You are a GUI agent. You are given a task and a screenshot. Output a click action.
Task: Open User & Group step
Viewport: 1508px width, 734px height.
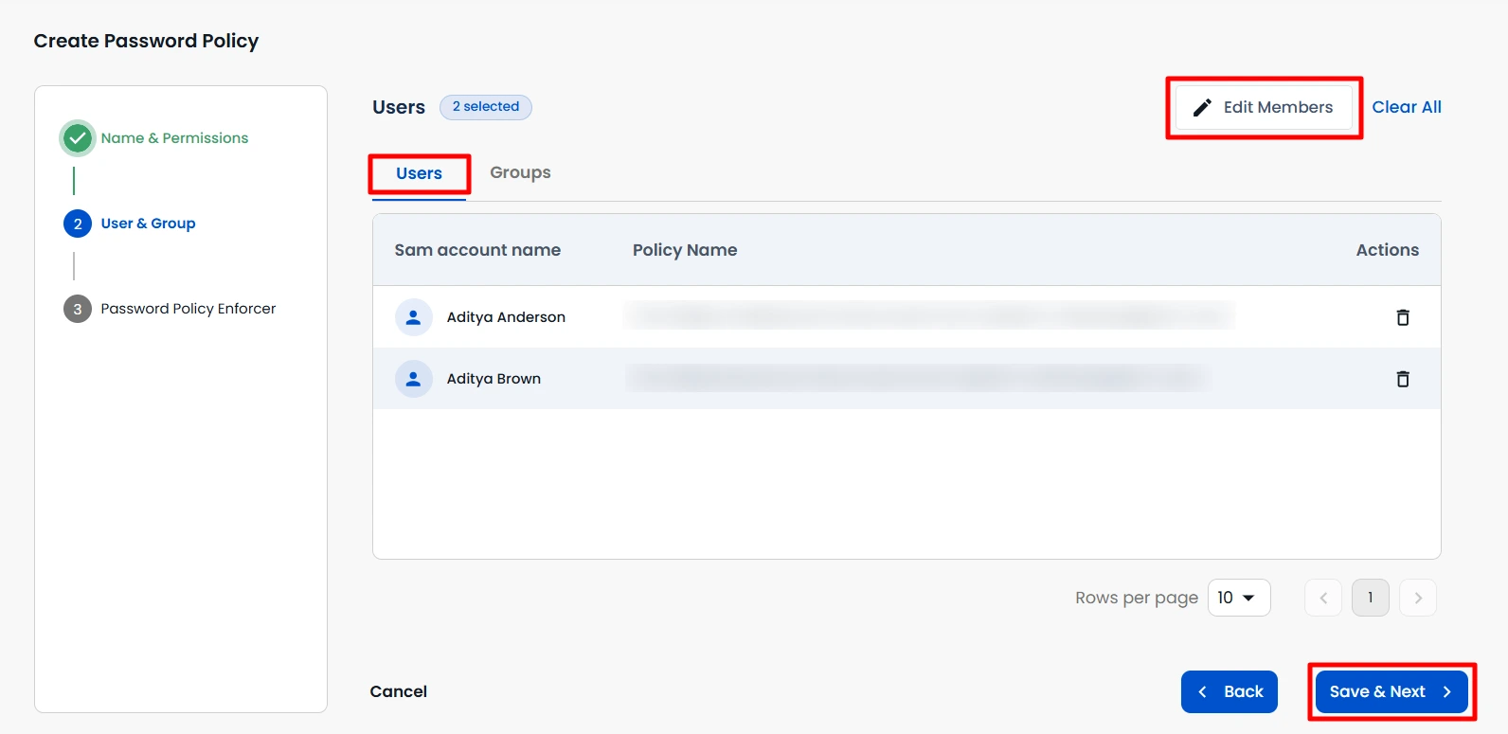[x=148, y=224]
